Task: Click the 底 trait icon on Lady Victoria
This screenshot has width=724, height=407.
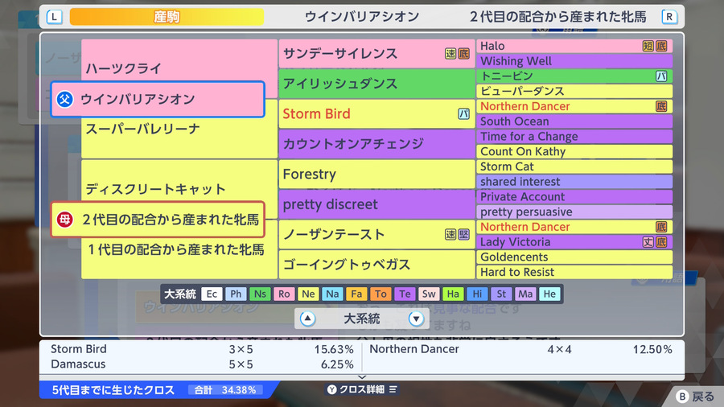Action: tap(661, 242)
